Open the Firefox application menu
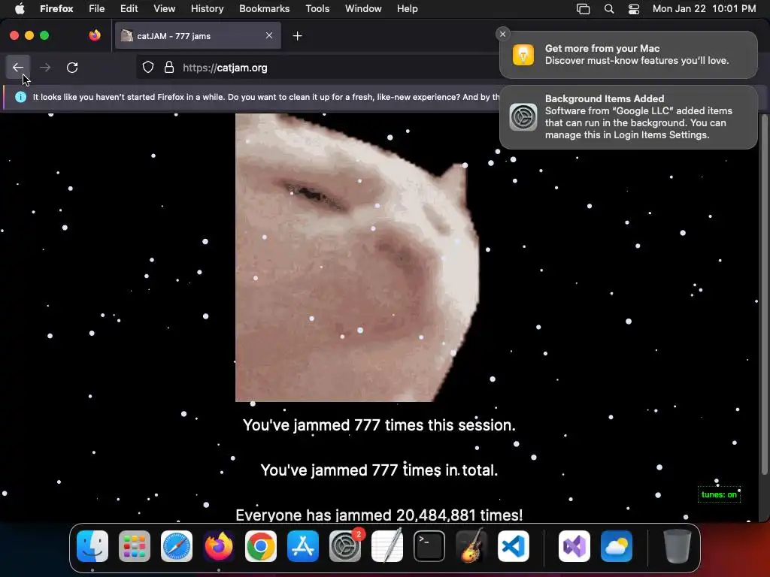770x577 pixels. (x=56, y=8)
